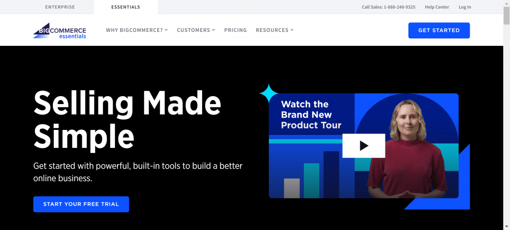Click the Call Sales phone number

click(x=388, y=7)
